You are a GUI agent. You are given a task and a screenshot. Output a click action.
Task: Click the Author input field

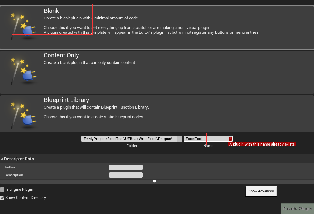(125, 167)
